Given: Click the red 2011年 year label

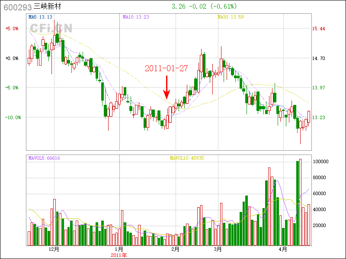Looking at the screenshot, I should pyautogui.click(x=119, y=255).
